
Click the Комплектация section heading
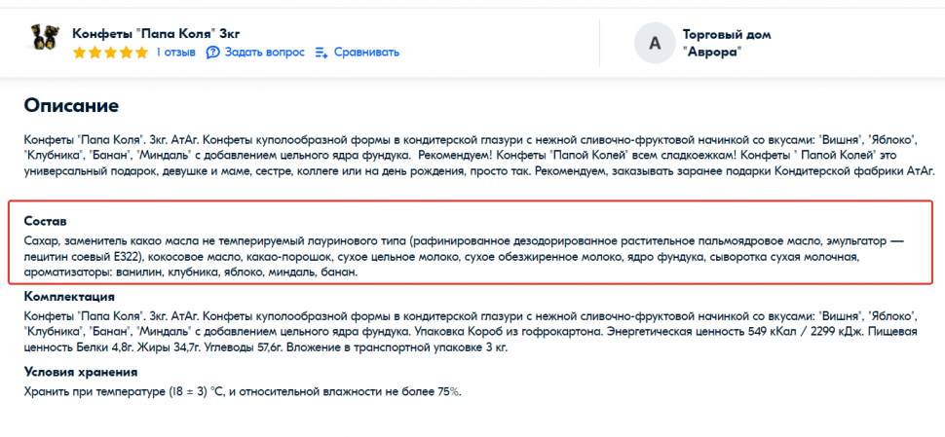[69, 297]
